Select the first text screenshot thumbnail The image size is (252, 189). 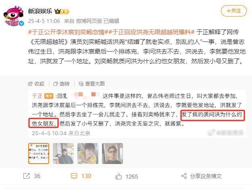pyautogui.click(x=39, y=154)
